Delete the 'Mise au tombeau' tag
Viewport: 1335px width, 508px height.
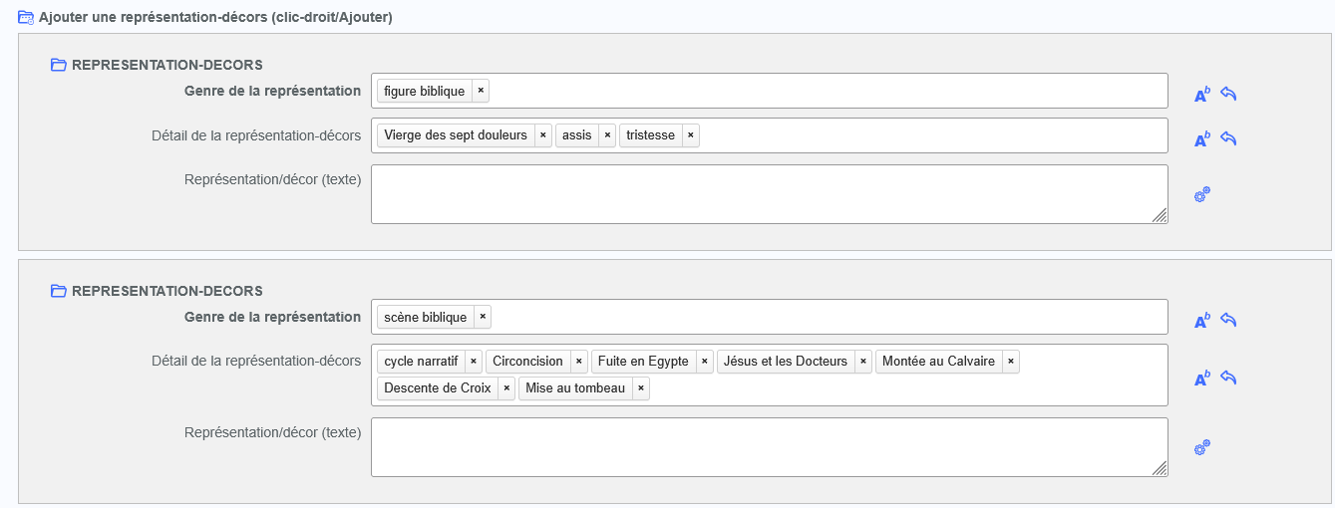click(x=641, y=388)
